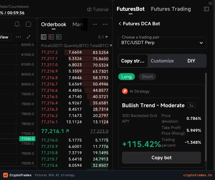Open the first orderbook ellipsis menu
This screenshot has width=215, height=180.
tap(95, 24)
